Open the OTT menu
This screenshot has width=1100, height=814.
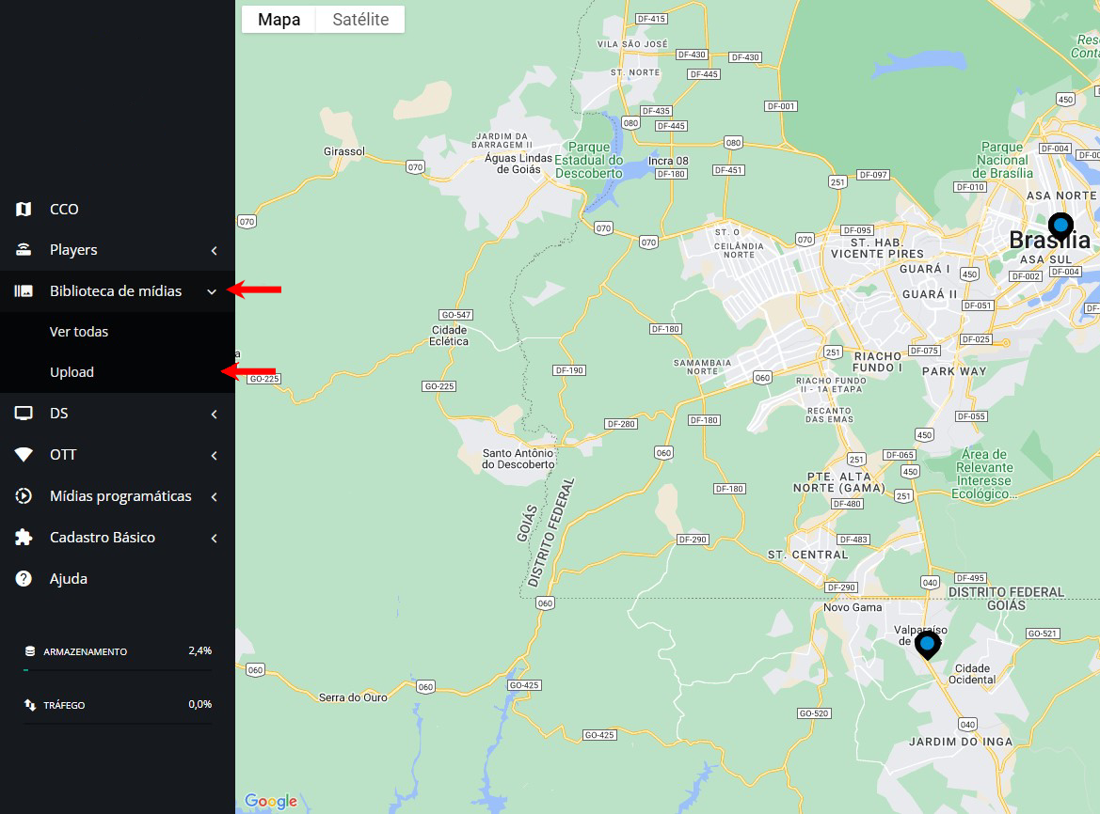point(118,455)
